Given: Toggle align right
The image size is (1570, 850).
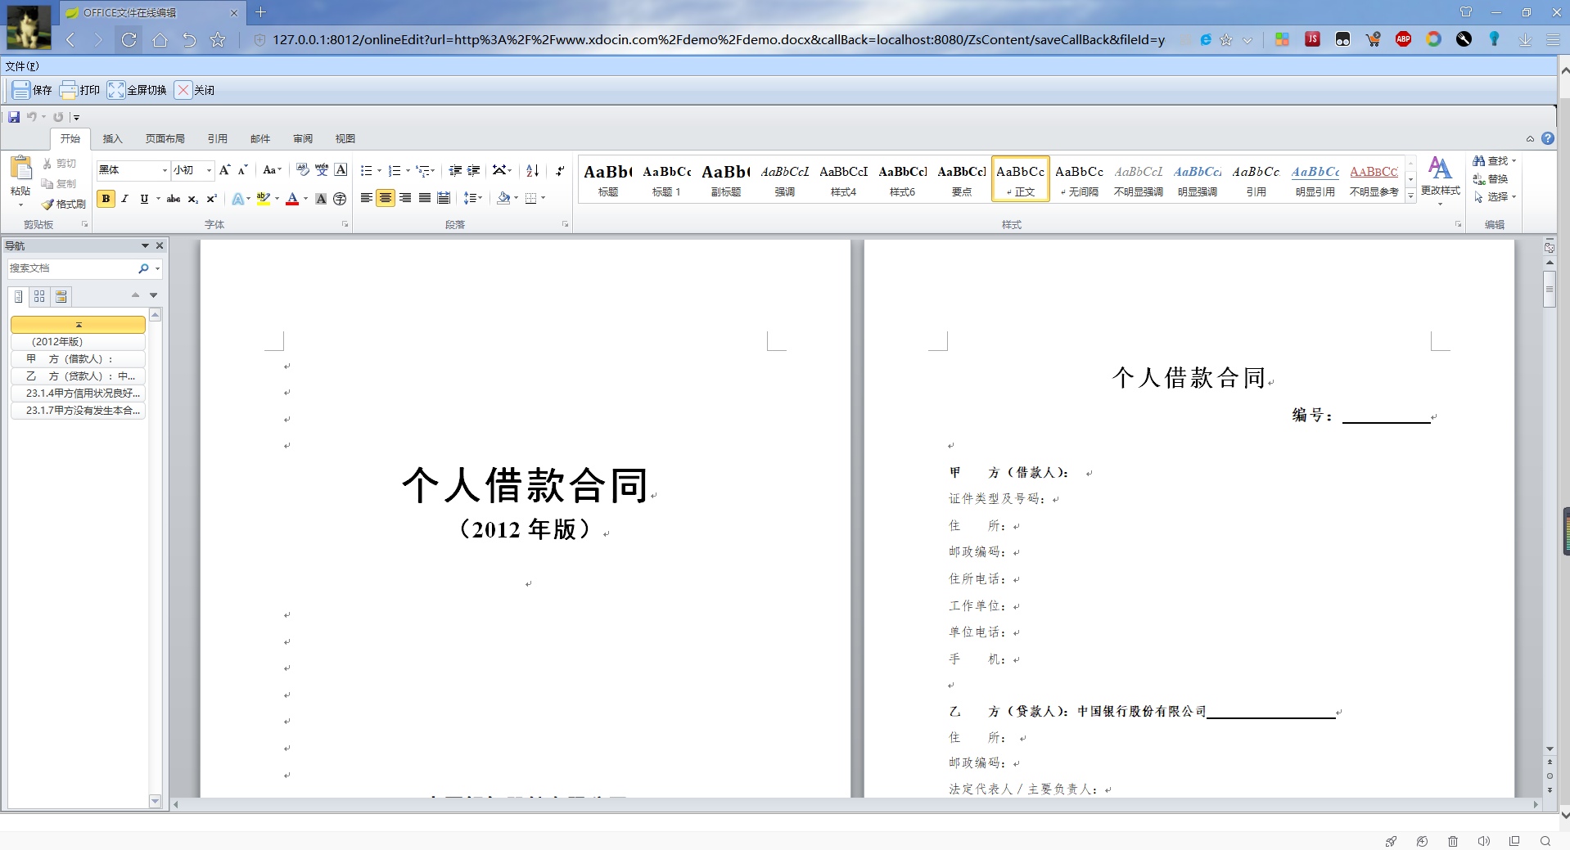Looking at the screenshot, I should (x=405, y=198).
